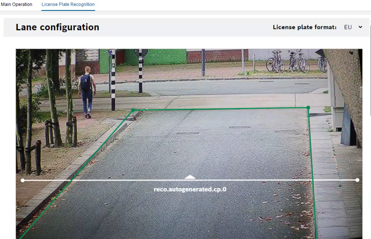Screen dimensions: 371x239
Task: Grab the left endpoint of the white trigger line
Action: point(22,180)
